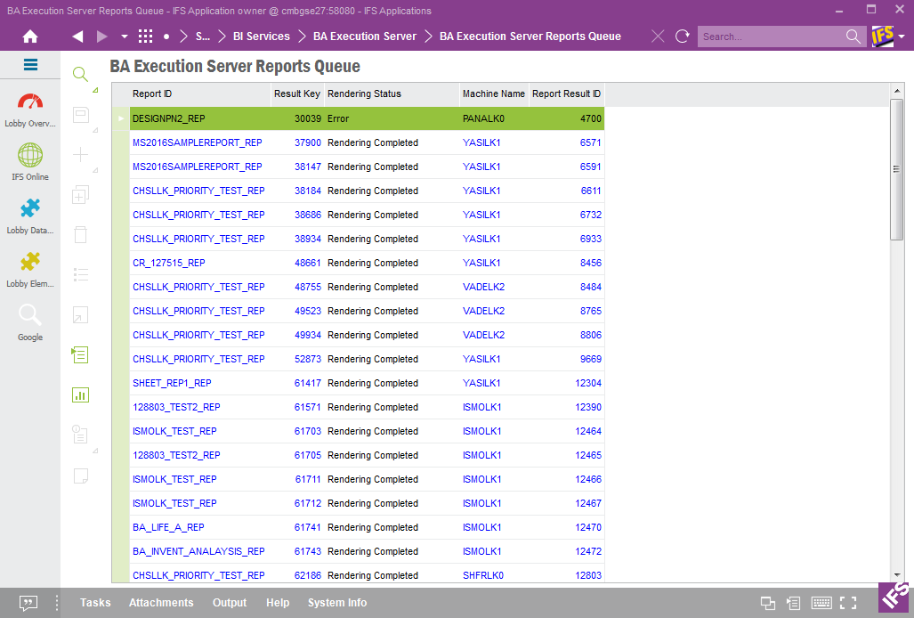Toggle full screen mode in bottom bar

[848, 604]
